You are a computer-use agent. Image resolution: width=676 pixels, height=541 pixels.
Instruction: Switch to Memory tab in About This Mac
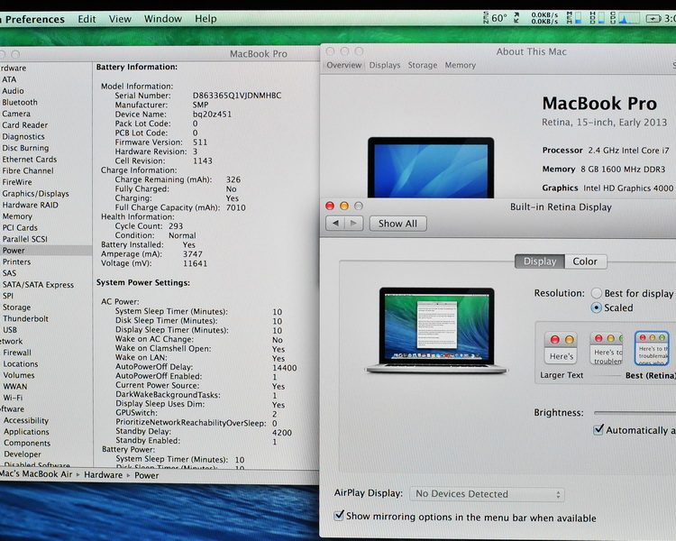[460, 65]
